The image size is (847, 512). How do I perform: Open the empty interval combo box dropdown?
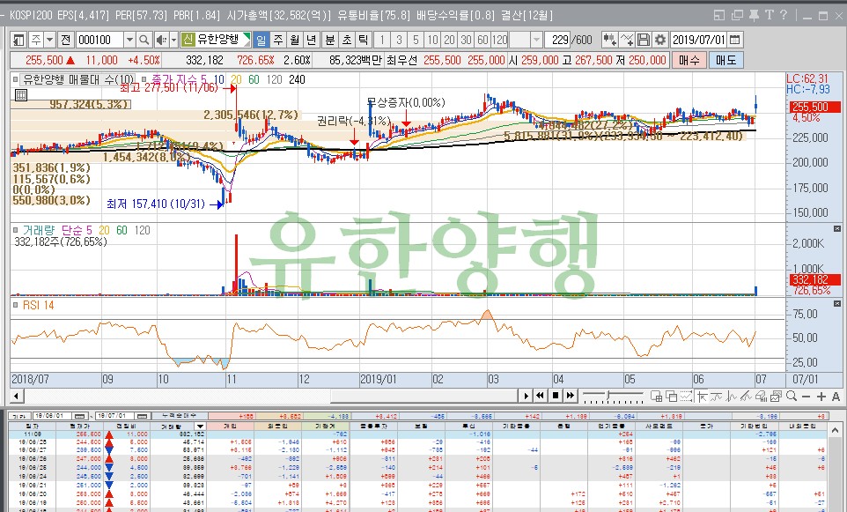(x=536, y=40)
